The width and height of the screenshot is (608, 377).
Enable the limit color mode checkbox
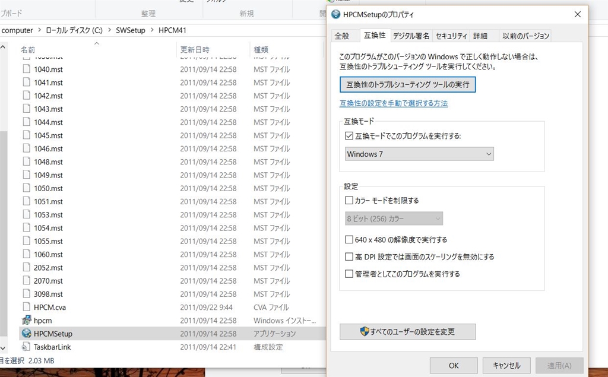click(x=349, y=200)
